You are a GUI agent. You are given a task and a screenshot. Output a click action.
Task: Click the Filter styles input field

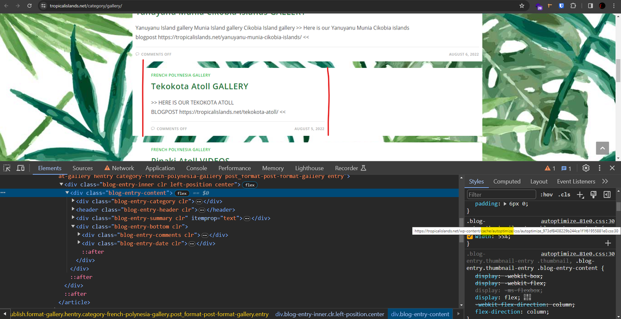501,194
